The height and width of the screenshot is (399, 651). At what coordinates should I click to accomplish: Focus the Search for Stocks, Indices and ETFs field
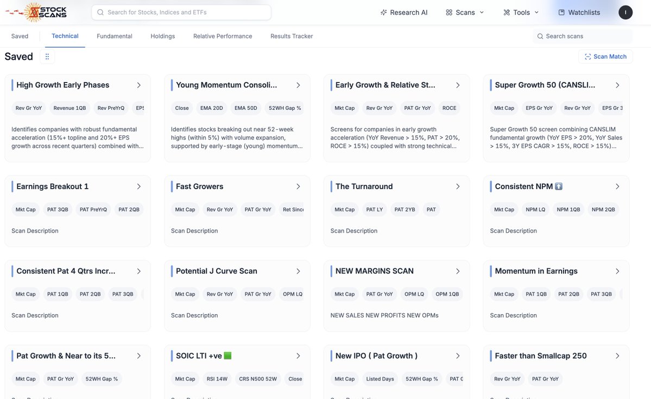coord(181,13)
